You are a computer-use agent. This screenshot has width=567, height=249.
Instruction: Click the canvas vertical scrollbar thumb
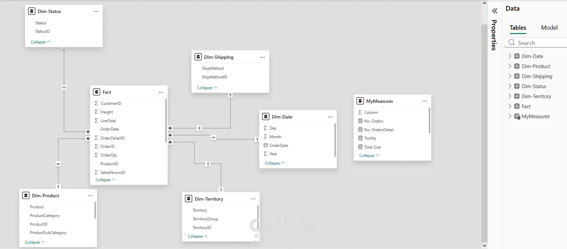(x=484, y=134)
